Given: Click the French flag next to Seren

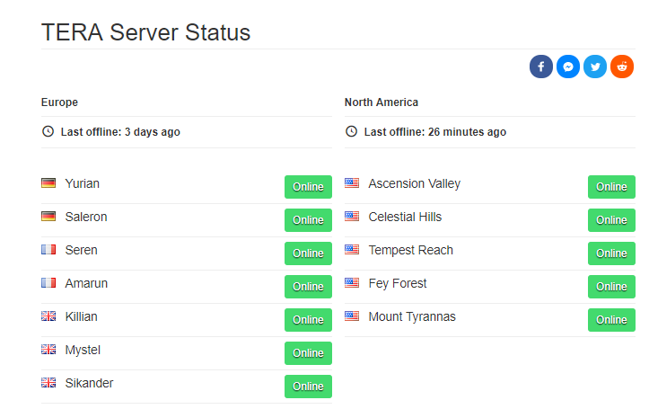Looking at the screenshot, I should click(x=48, y=249).
